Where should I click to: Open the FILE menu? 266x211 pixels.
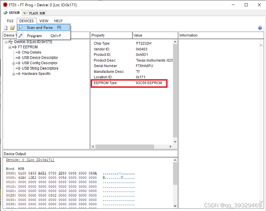click(x=10, y=21)
